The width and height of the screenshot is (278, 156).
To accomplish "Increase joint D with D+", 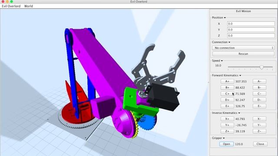I will pyautogui.click(x=227, y=100).
